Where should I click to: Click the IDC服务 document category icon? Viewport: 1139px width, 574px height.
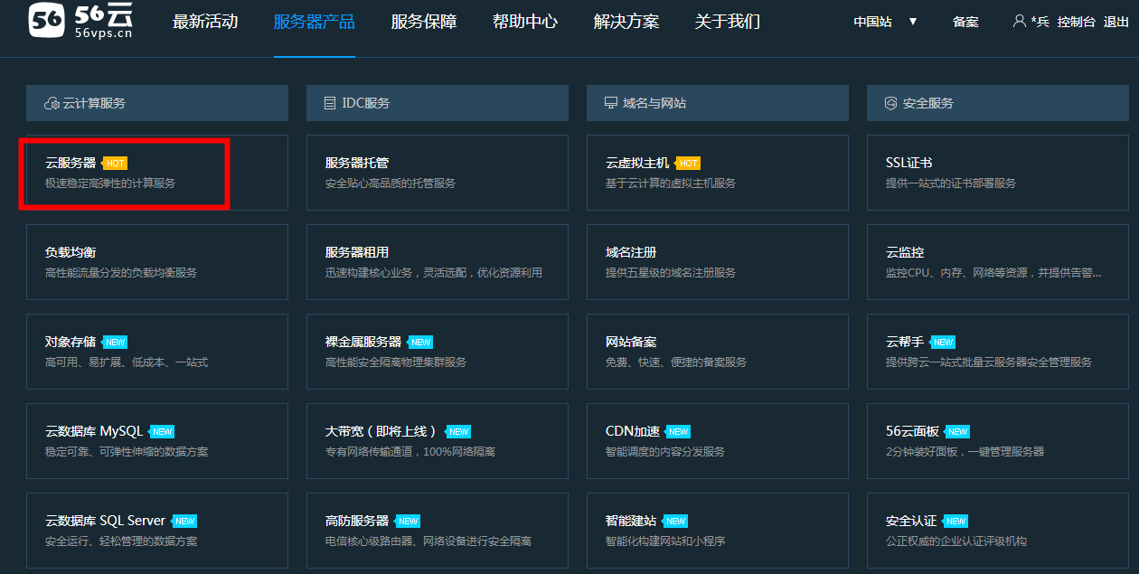pos(330,102)
